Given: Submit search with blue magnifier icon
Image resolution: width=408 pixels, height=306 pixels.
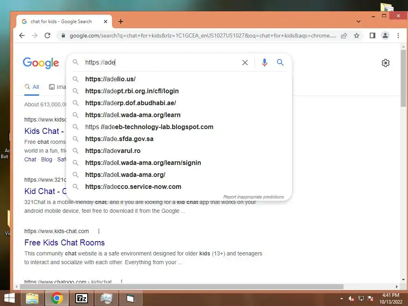Looking at the screenshot, I should 280,63.
